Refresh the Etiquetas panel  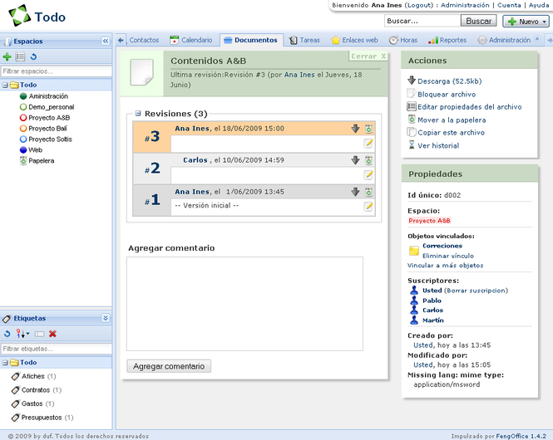click(7, 334)
